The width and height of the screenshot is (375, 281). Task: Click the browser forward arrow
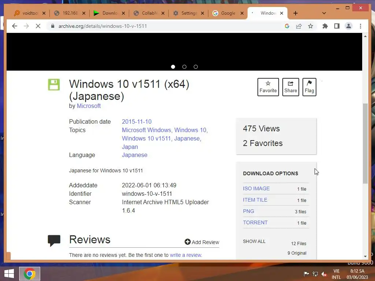click(x=26, y=26)
